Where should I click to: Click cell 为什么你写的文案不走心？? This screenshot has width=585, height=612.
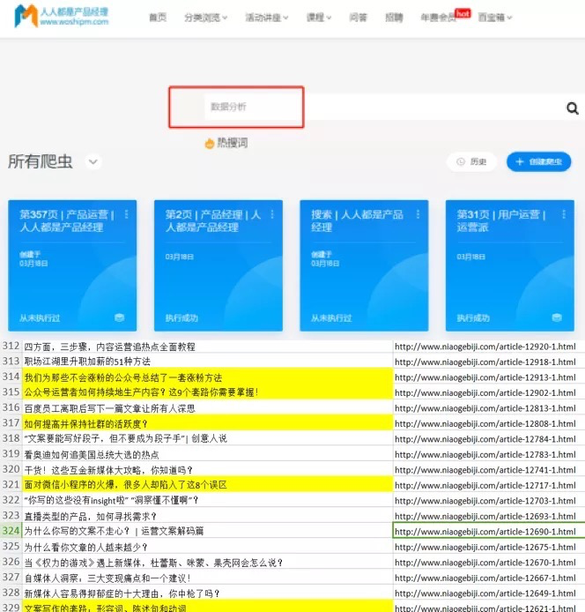click(207, 531)
